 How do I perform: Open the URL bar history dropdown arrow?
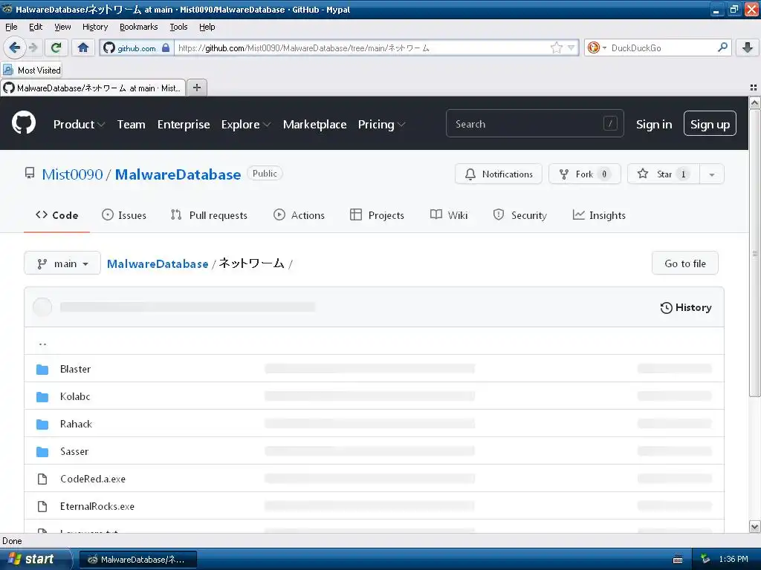(x=571, y=47)
